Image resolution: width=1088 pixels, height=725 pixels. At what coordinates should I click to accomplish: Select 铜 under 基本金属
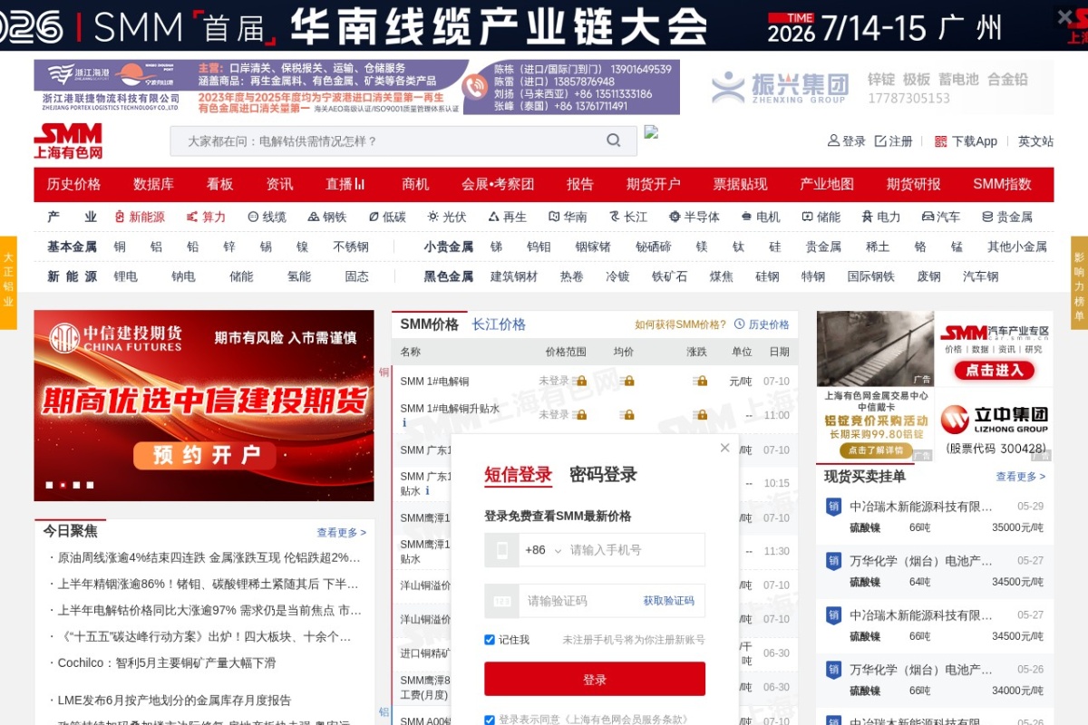[120, 246]
